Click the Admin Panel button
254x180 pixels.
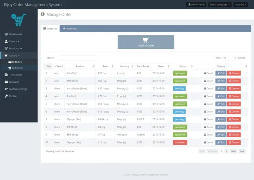pyautogui.click(x=196, y=5)
